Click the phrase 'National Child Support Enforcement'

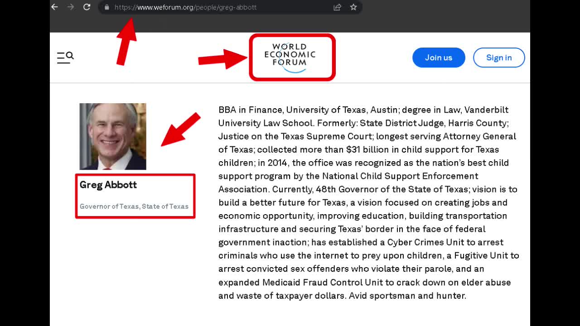(400, 176)
